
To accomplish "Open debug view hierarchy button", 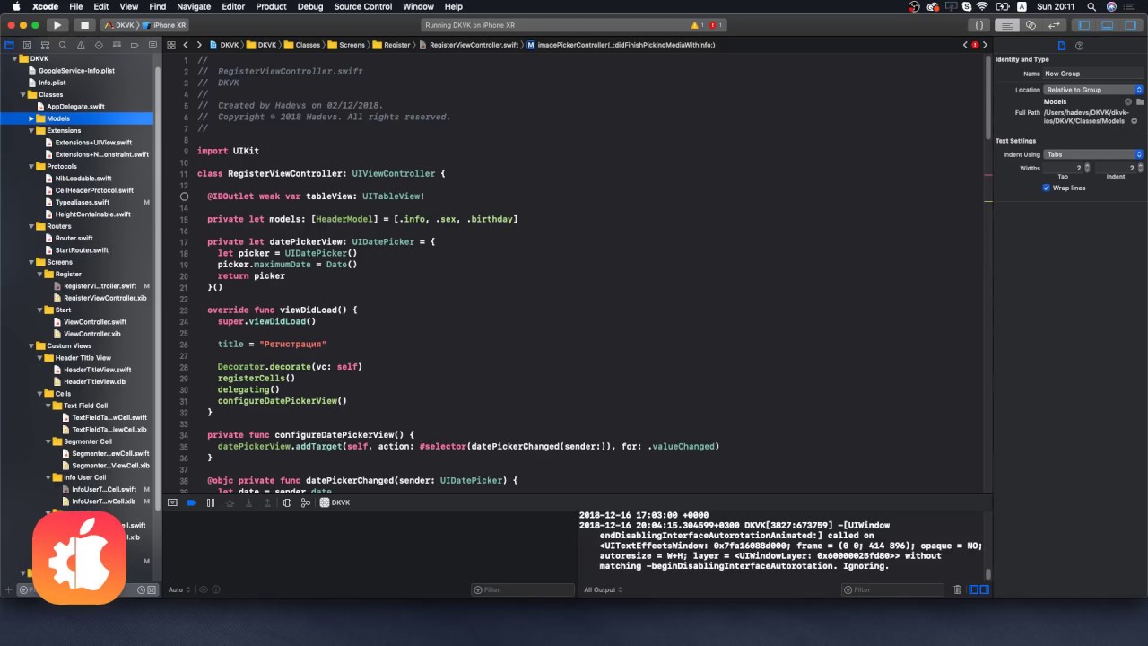I will (287, 503).
